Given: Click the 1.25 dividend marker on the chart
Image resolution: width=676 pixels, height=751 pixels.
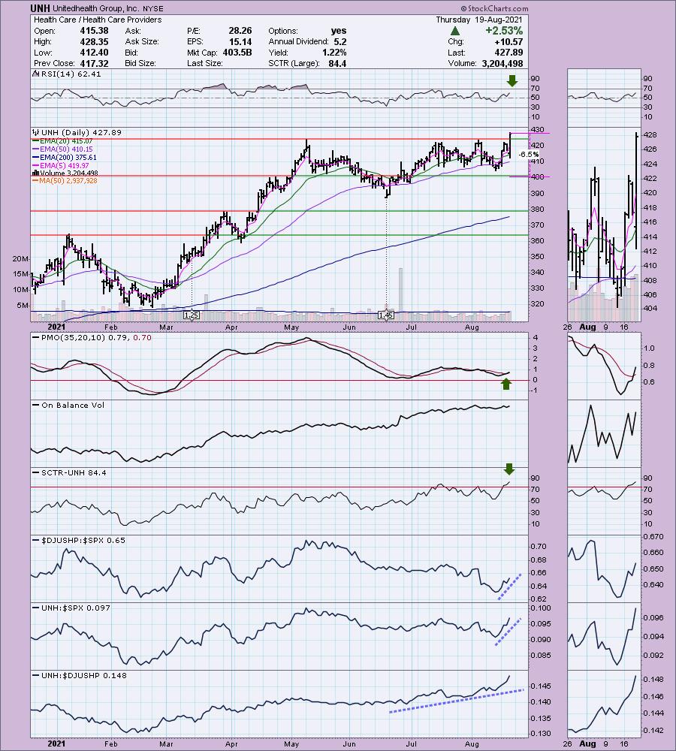Looking at the screenshot, I should tap(192, 315).
